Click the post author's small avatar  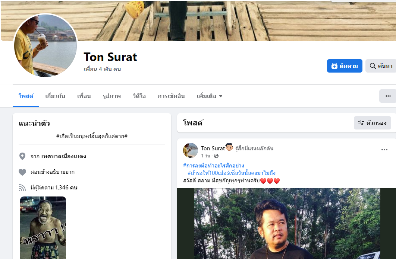point(191,150)
